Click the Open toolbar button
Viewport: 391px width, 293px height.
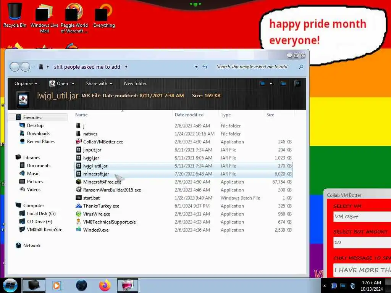pos(59,84)
